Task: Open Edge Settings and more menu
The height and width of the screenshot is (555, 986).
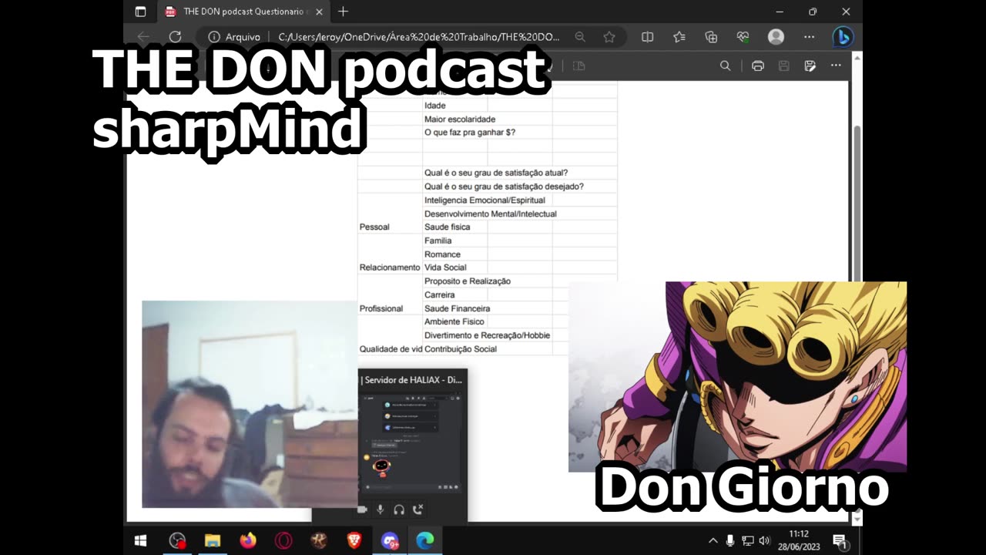Action: tap(809, 36)
